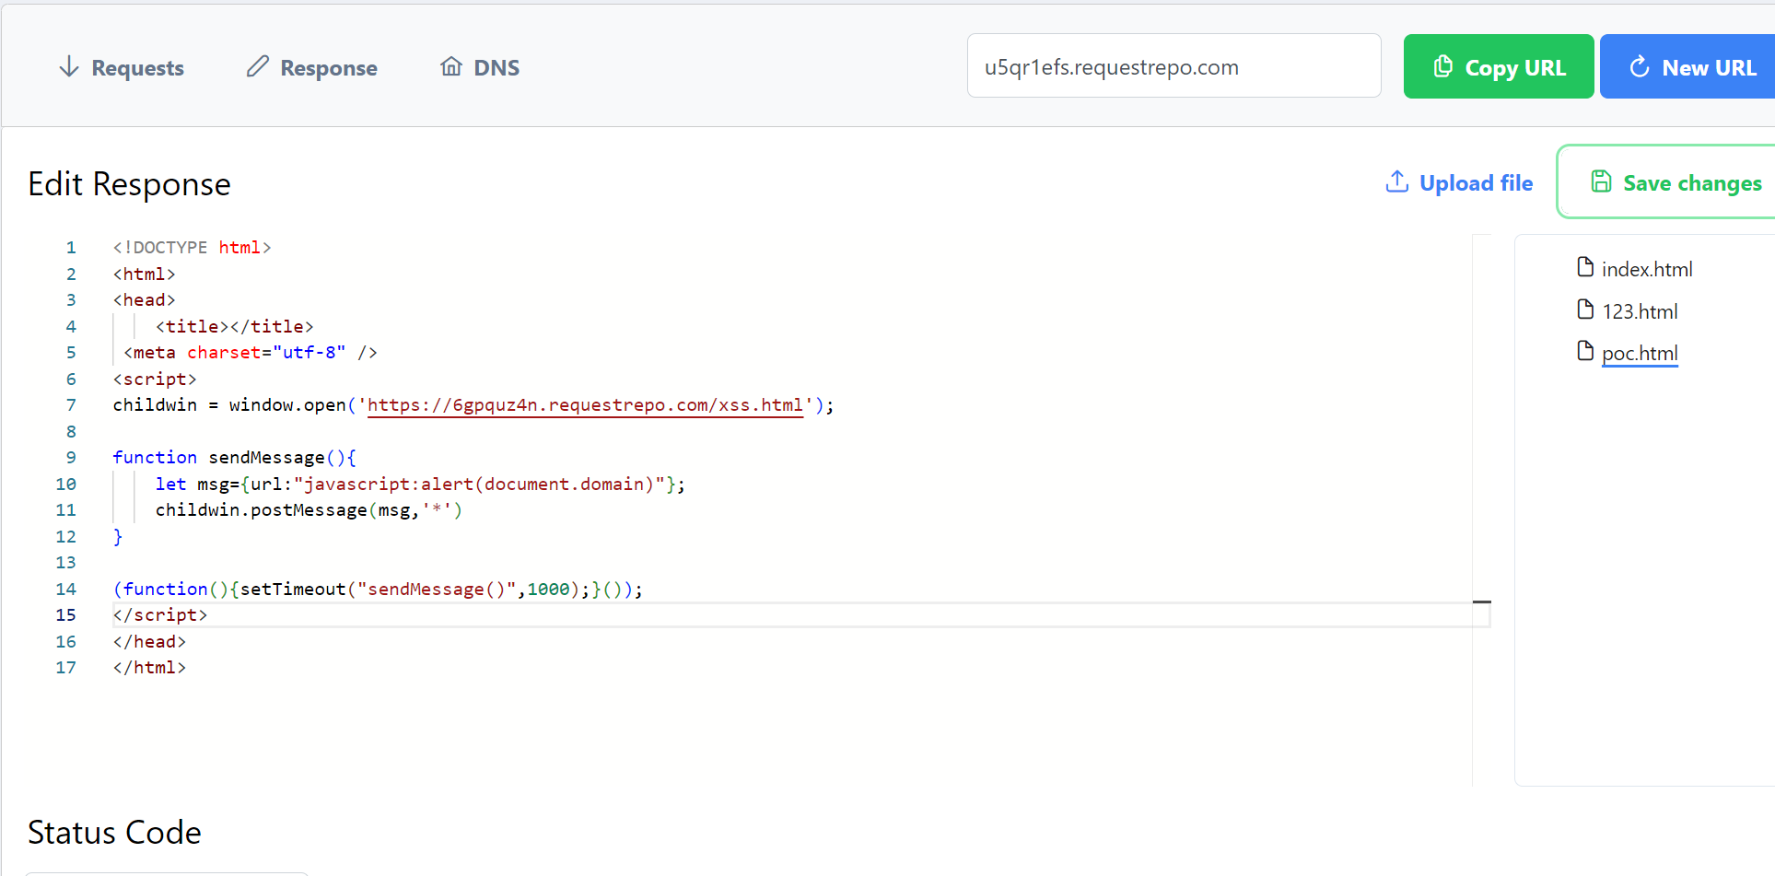Click the Copy URL button
Image resolution: width=1775 pixels, height=876 pixels.
[1498, 66]
